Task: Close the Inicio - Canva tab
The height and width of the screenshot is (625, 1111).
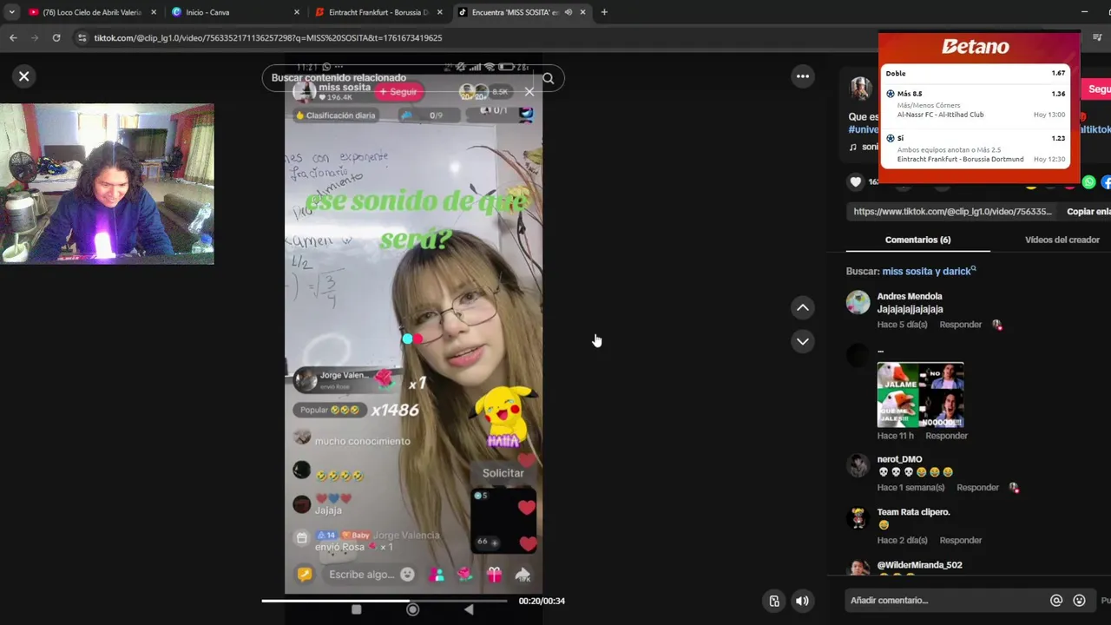Action: tap(297, 12)
